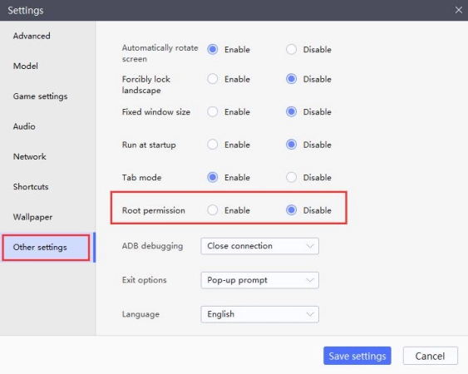Disable Tab mode
This screenshot has width=468, height=374.
pos(291,177)
